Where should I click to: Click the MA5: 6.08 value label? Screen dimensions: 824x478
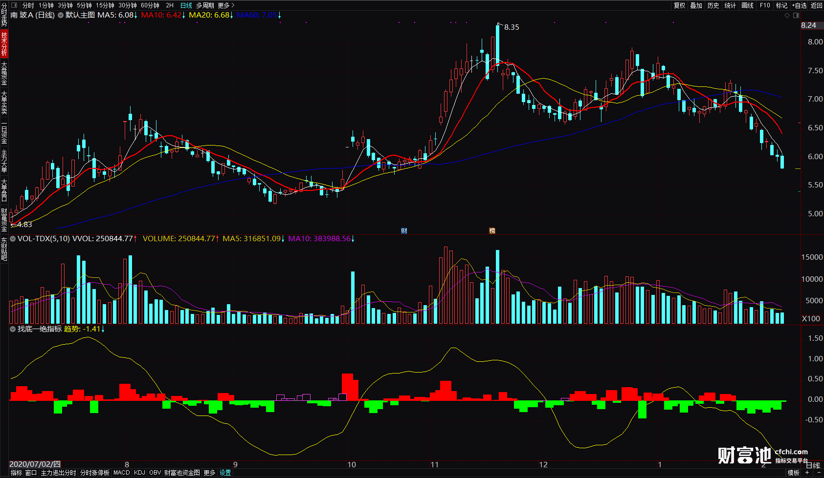117,15
